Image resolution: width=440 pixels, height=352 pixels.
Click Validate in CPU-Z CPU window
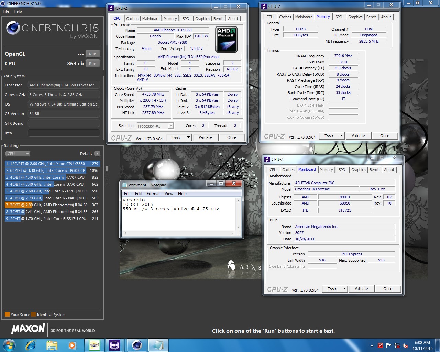coord(205,137)
